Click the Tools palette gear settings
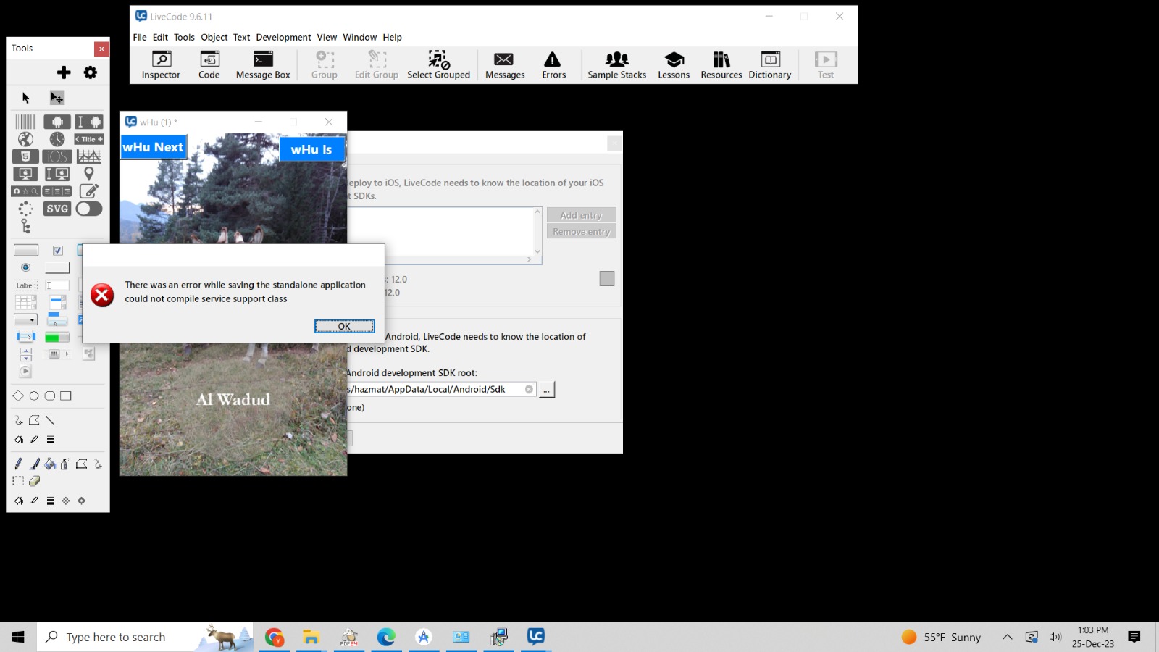 (91, 72)
